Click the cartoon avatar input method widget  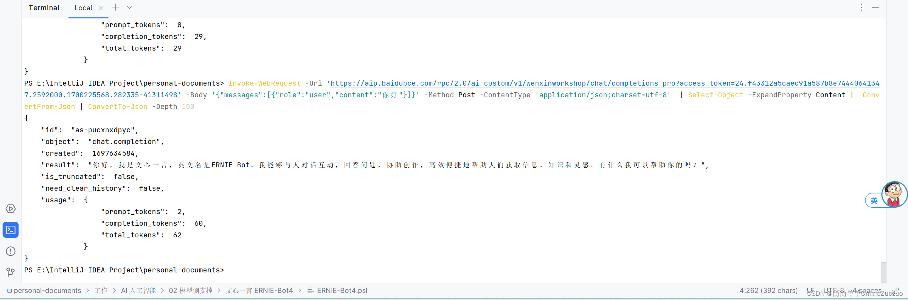[895, 194]
